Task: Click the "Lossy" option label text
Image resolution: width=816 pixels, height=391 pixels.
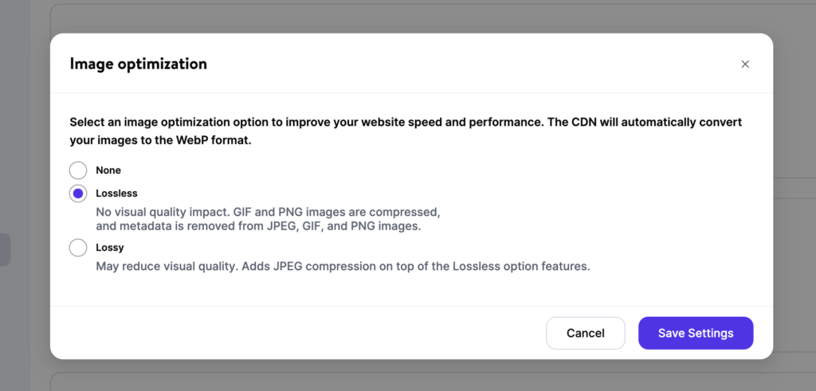Action: click(x=110, y=248)
